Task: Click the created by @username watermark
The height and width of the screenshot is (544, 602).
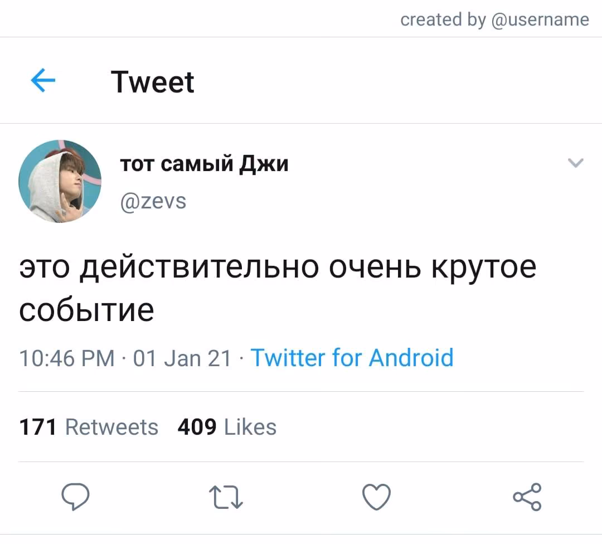Action: click(x=494, y=20)
